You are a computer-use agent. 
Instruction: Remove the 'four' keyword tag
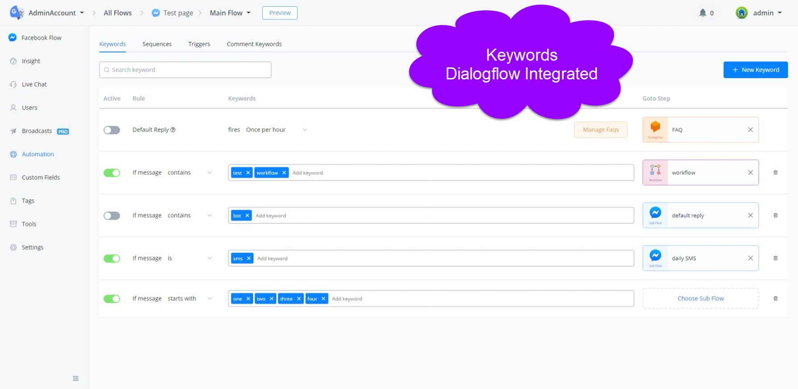click(x=323, y=299)
